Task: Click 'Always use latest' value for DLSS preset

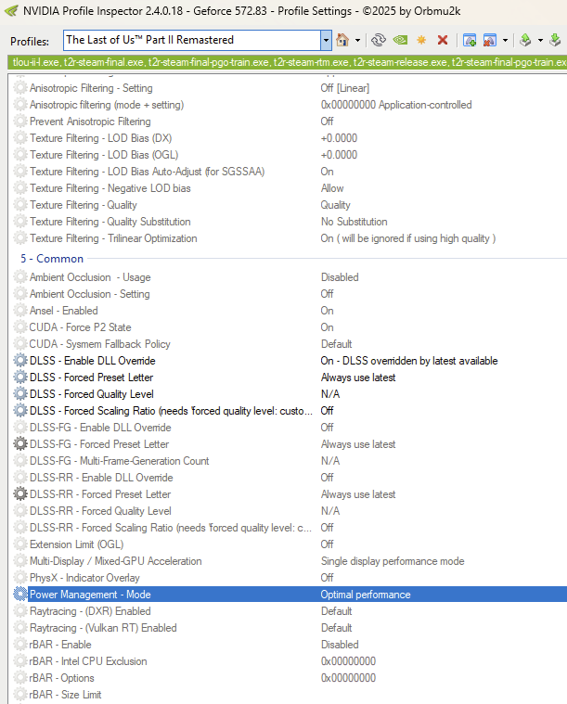Action: click(358, 378)
